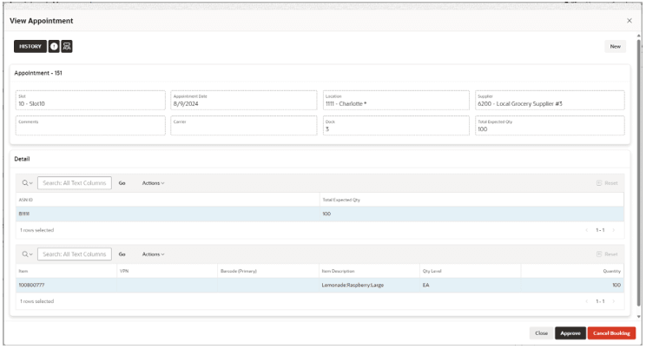Focus the search field above Item table
646x349 pixels.
tap(75, 254)
